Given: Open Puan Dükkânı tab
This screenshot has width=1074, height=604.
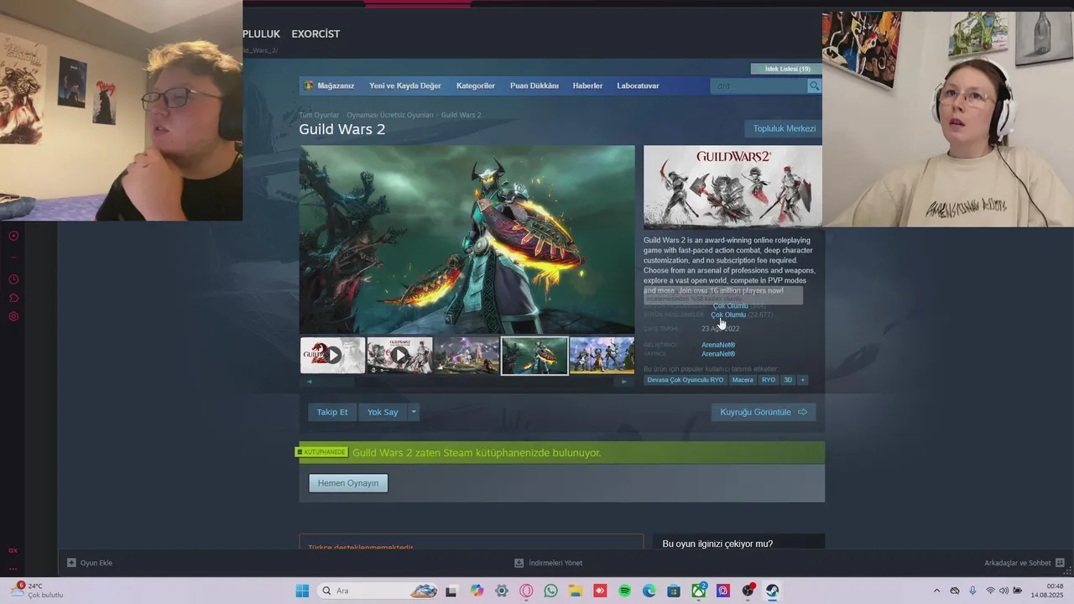Looking at the screenshot, I should coord(534,86).
